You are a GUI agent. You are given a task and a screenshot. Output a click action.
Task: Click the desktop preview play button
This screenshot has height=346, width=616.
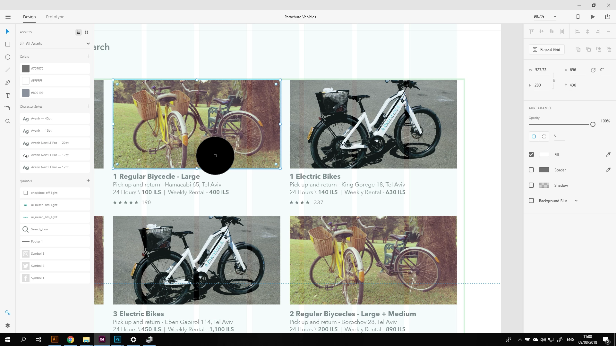tap(593, 17)
